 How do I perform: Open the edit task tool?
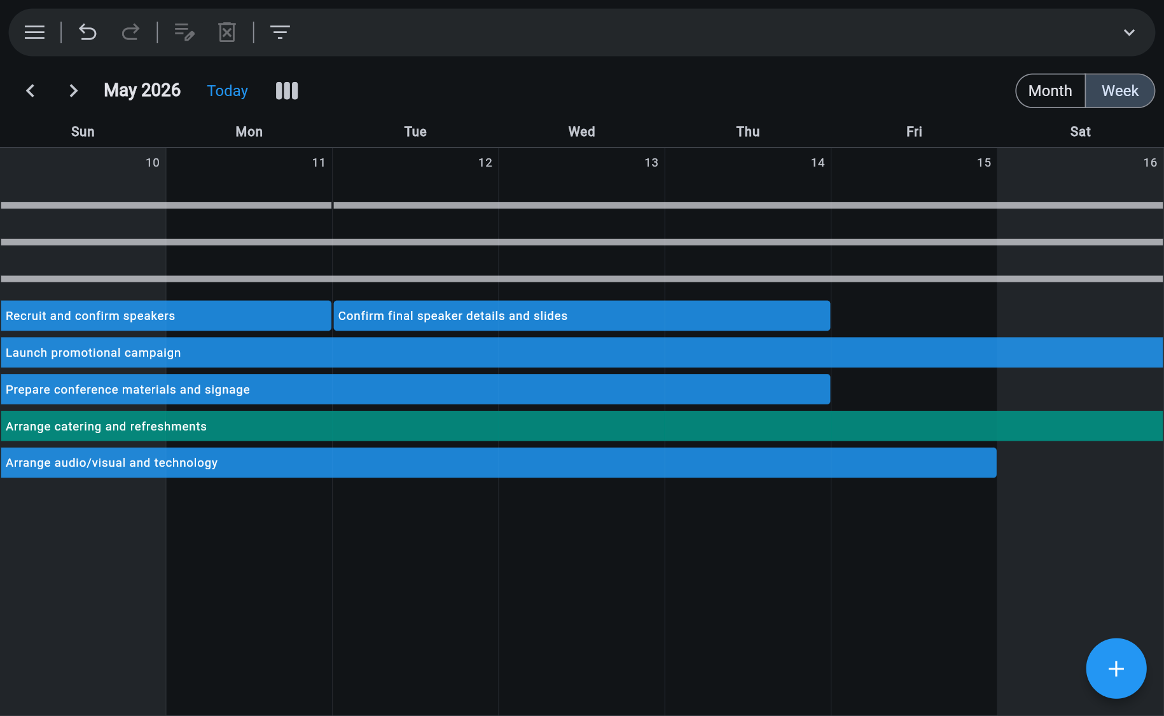(x=184, y=32)
